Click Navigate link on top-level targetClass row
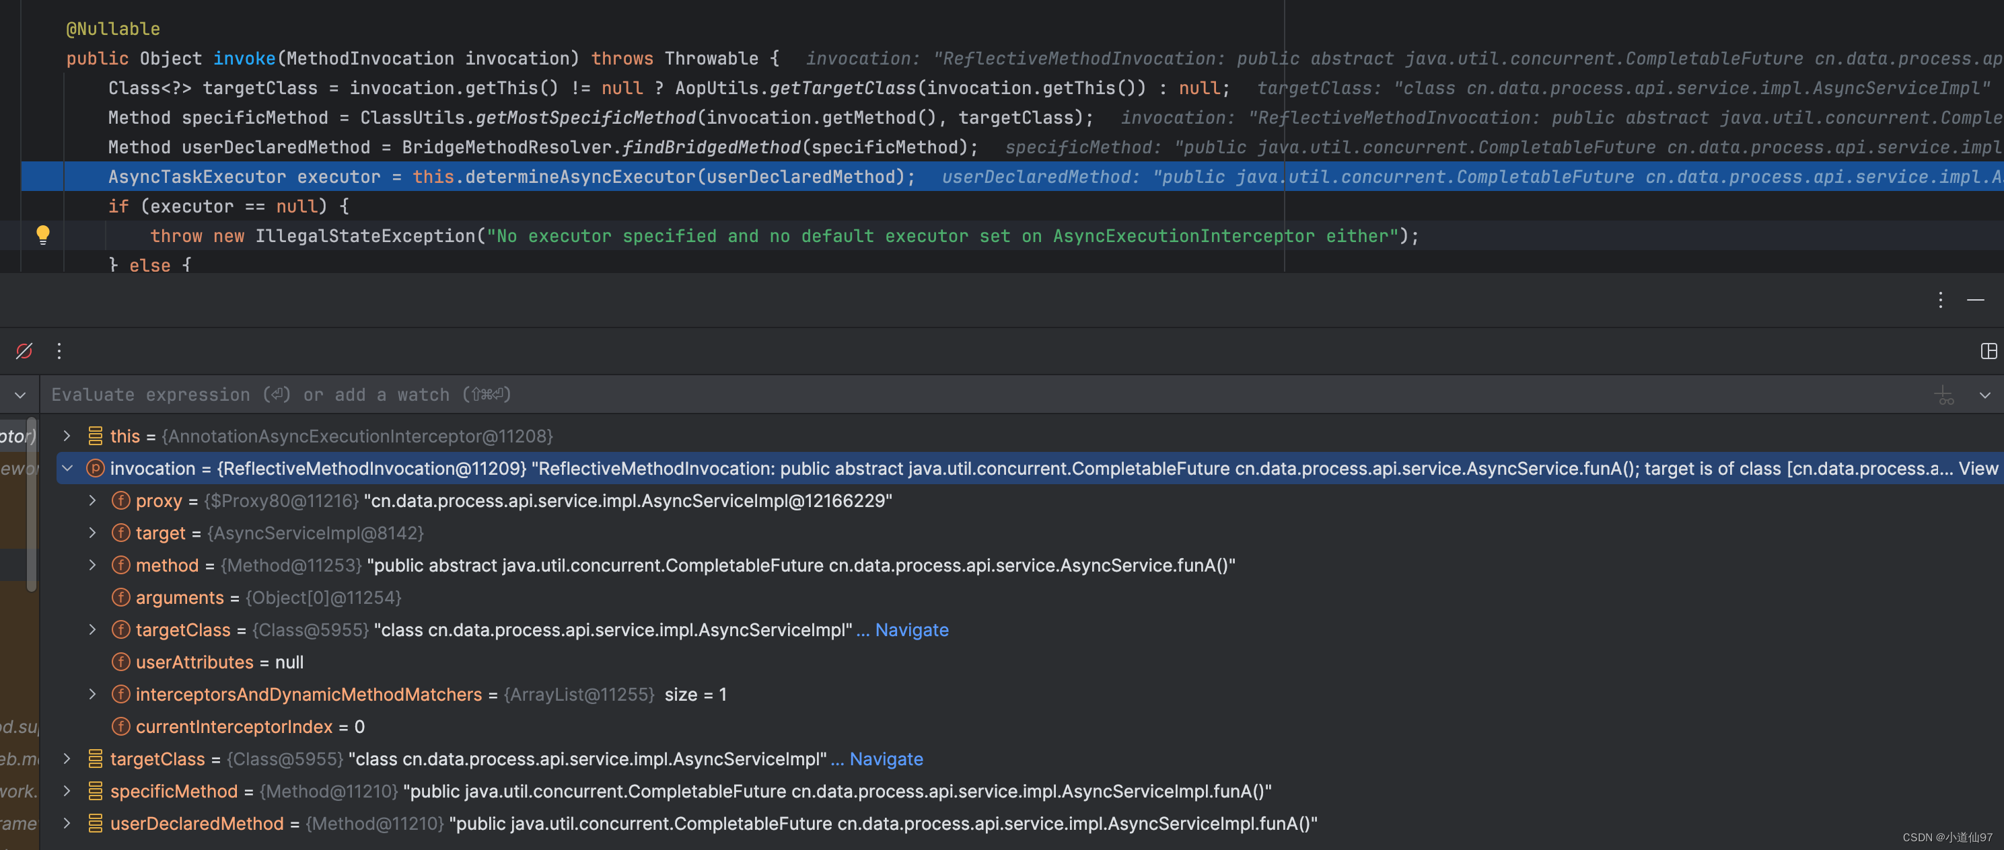 [x=886, y=759]
